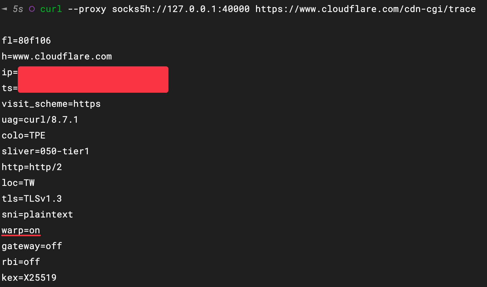Click the kex=X25519 line
487x287 pixels.
click(29, 278)
